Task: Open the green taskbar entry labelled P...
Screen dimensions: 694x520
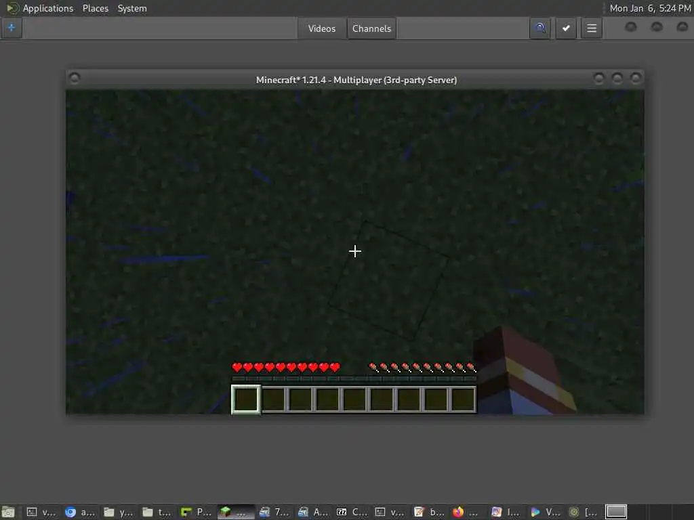Action: (196, 512)
